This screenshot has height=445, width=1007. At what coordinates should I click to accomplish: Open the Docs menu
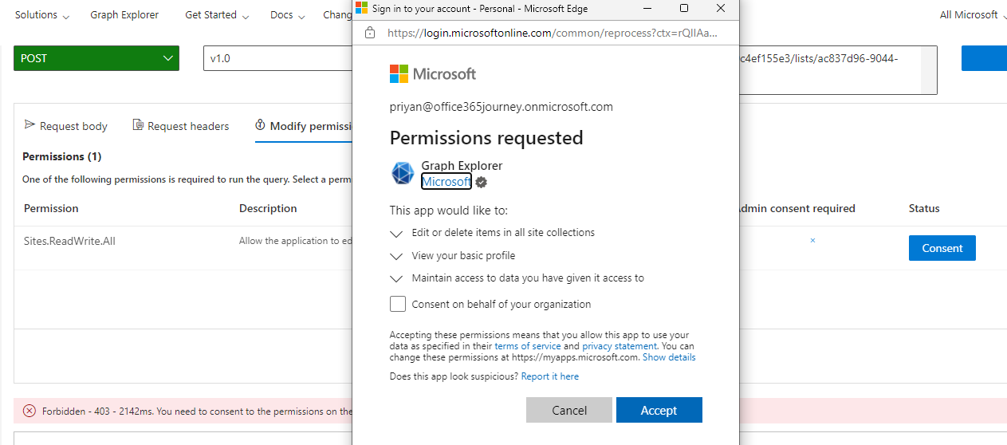click(287, 15)
